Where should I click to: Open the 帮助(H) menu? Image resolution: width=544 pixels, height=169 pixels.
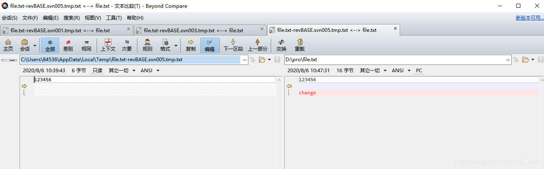[x=135, y=18]
